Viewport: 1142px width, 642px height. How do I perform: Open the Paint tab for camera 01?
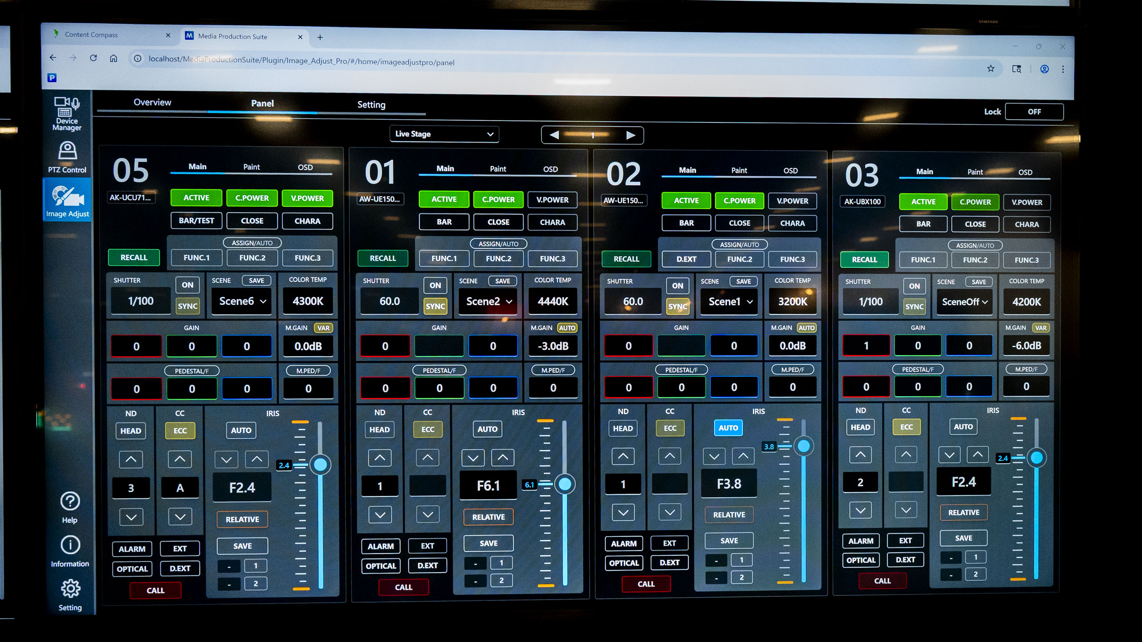point(497,169)
